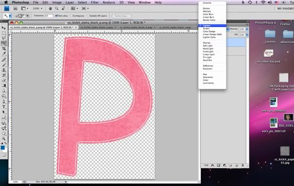The width and height of the screenshot is (294, 186).
Task: Open the Image menu
Action: (x=57, y=2)
